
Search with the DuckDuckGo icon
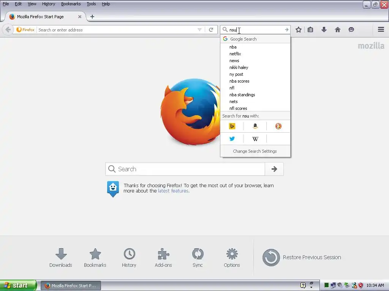click(278, 126)
